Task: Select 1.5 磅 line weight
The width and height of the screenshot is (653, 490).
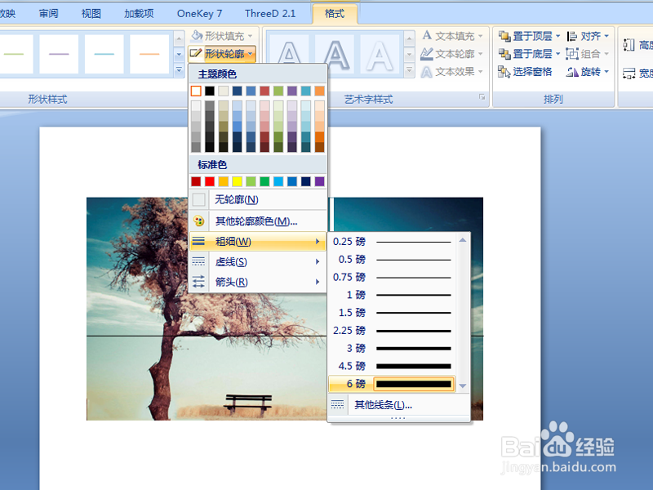Action: (393, 313)
